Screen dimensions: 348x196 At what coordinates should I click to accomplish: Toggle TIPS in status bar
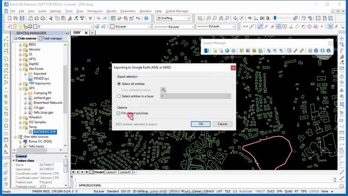(303, 191)
